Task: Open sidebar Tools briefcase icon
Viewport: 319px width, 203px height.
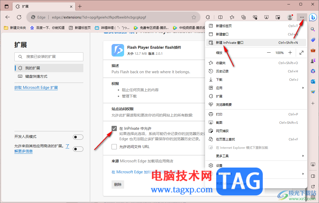Action: coord(313,50)
